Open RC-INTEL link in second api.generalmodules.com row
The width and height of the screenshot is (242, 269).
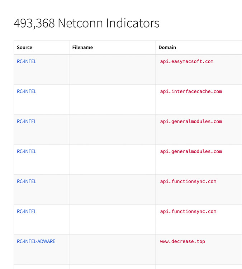point(27,151)
